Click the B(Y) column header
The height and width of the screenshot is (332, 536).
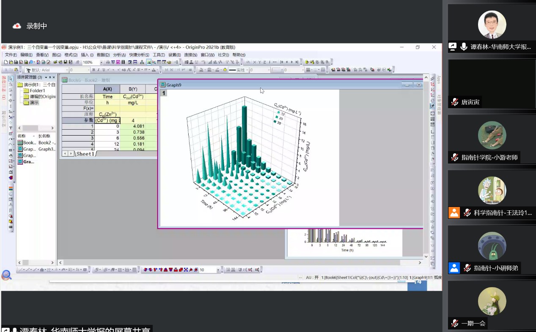(132, 89)
